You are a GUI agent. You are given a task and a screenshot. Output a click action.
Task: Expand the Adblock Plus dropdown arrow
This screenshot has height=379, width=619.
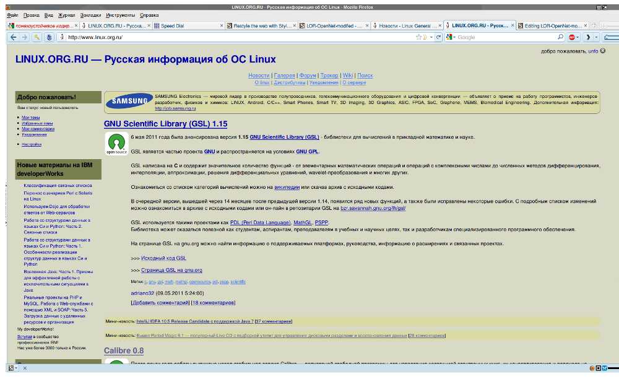pos(578,37)
